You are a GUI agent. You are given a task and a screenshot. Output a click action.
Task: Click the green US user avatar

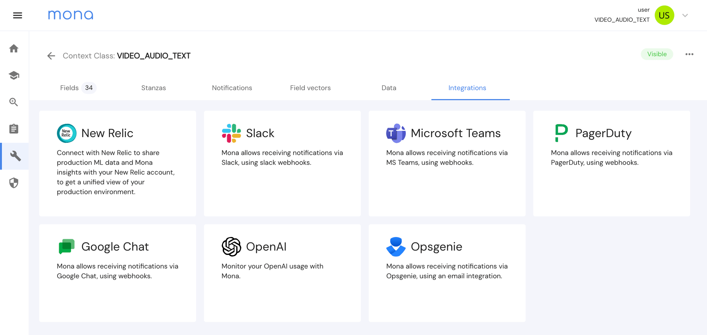click(x=664, y=15)
